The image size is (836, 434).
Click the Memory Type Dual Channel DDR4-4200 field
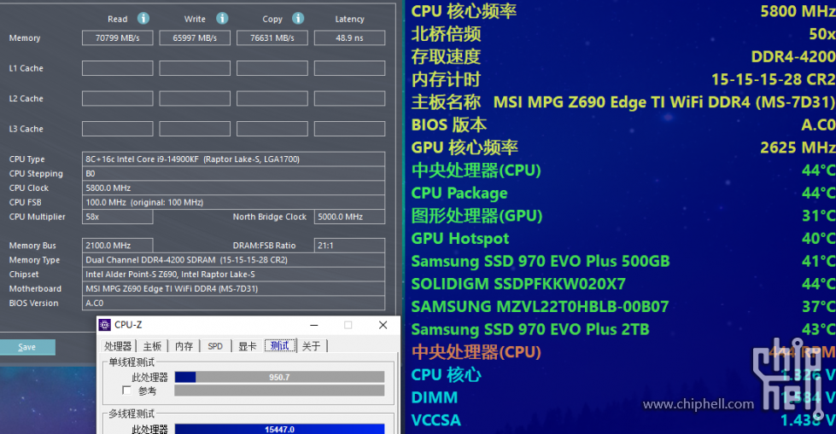coord(233,260)
